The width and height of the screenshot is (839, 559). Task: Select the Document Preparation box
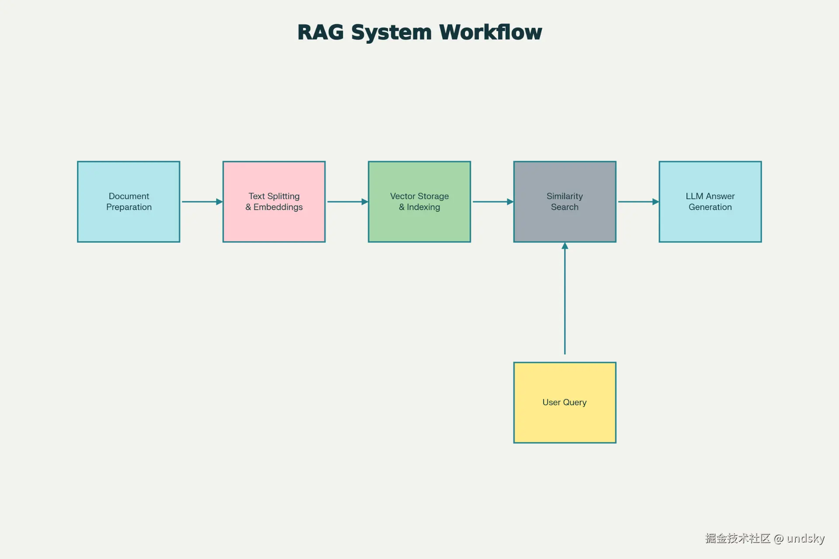click(128, 201)
